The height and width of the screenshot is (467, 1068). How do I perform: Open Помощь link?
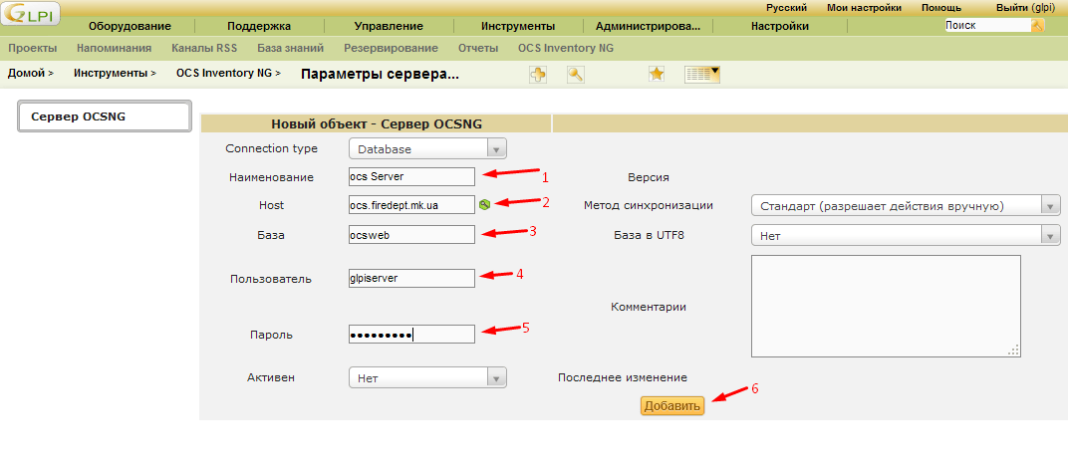tap(941, 8)
